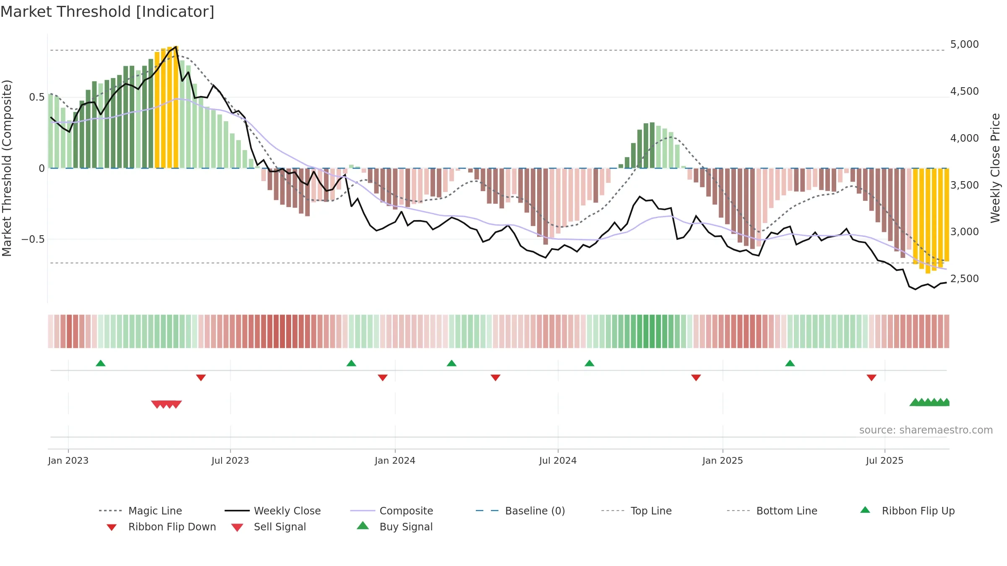Toggle the Ribbon Flip Down legend entry
This screenshot has height=566, width=1007.
click(161, 527)
